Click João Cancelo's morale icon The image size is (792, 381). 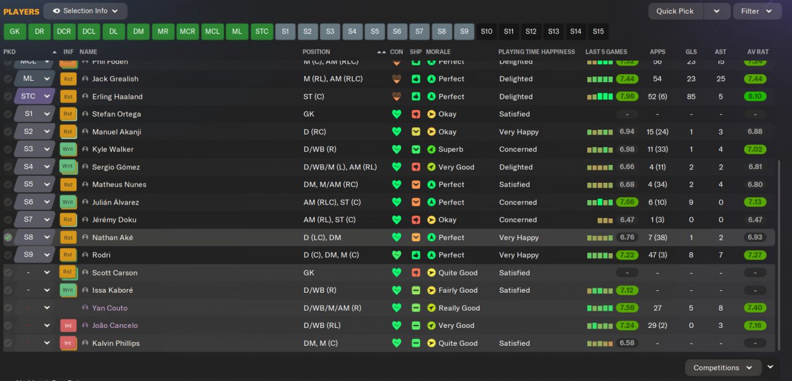(432, 325)
